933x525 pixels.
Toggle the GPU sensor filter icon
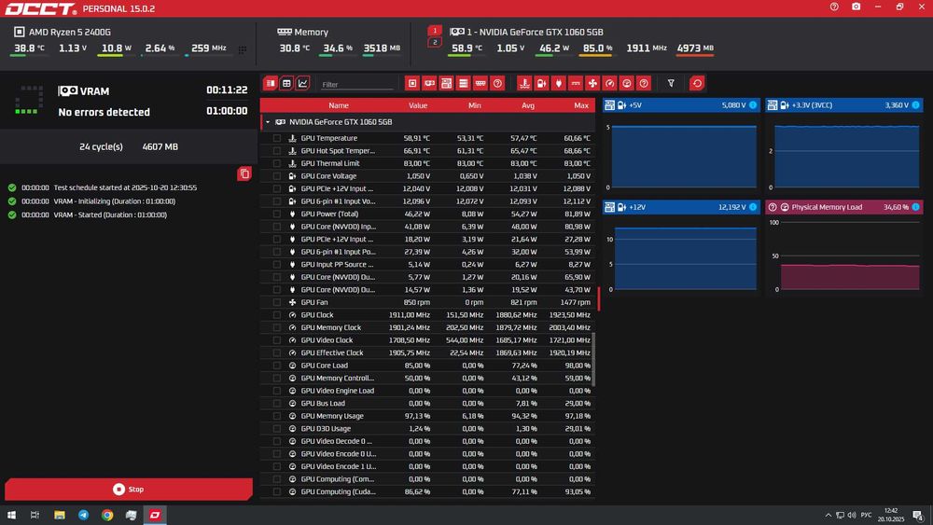[x=429, y=83]
